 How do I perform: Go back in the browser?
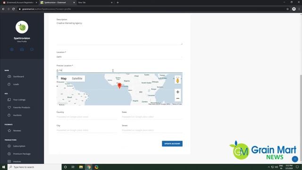point(3,9)
